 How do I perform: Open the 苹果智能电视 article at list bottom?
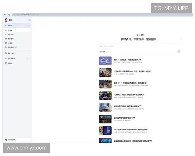(x=133, y=141)
